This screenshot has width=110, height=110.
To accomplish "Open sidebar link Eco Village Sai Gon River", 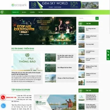I will pyautogui.click(x=91, y=29).
